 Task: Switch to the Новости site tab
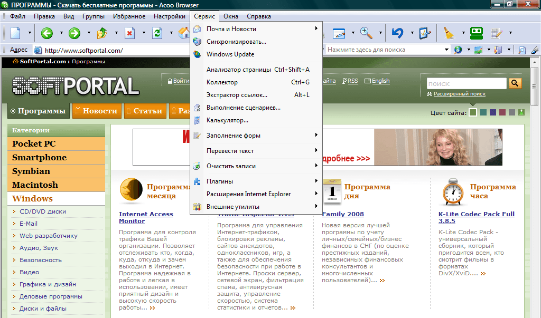tap(97, 111)
